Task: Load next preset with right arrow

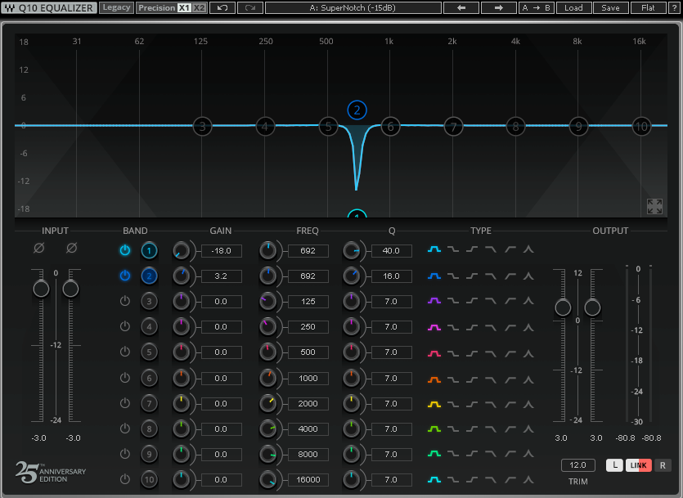Action: [499, 8]
